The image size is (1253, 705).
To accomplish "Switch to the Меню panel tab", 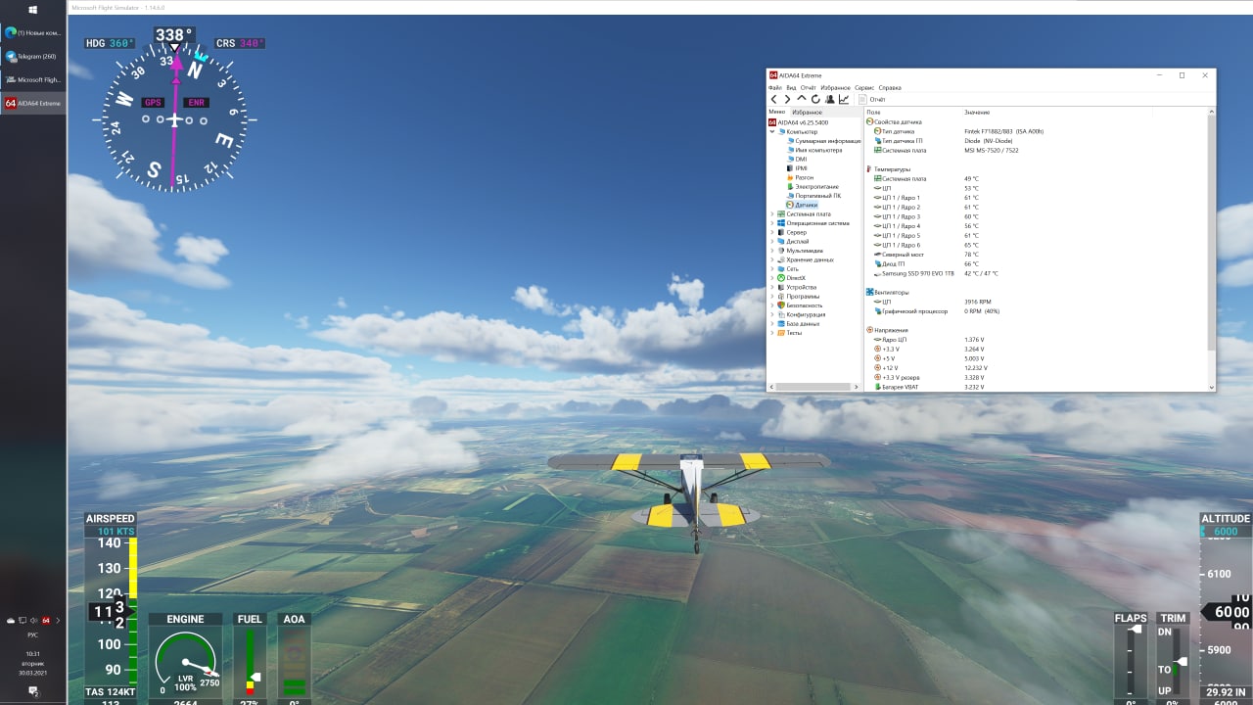I will coord(776,113).
